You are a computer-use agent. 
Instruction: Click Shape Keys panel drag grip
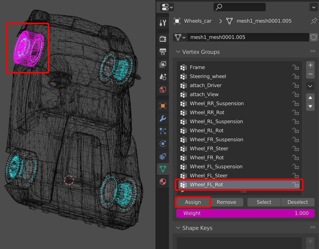(x=313, y=228)
